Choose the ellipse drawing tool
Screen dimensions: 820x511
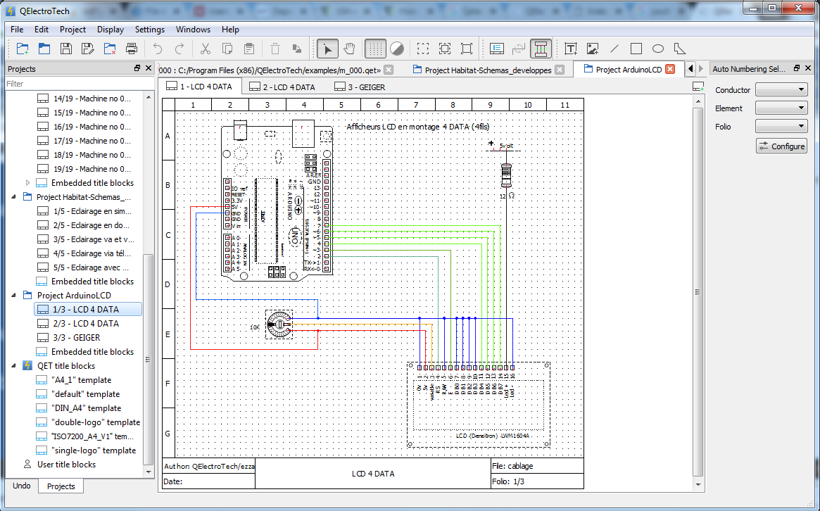coord(658,49)
